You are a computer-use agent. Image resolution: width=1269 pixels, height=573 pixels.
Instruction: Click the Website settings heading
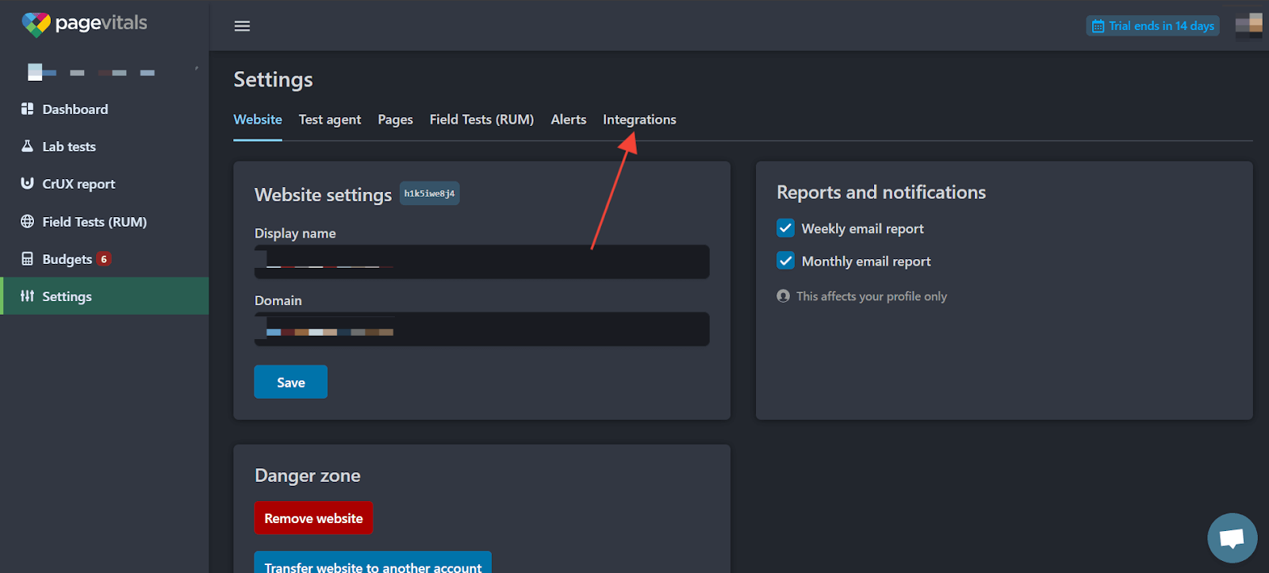point(323,195)
